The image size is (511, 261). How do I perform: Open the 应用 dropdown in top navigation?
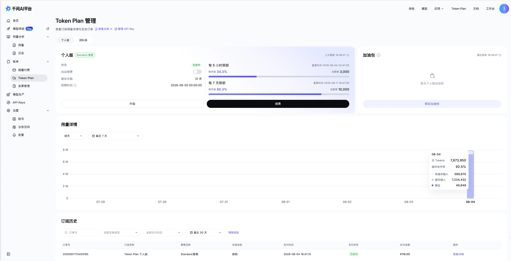tap(439, 9)
